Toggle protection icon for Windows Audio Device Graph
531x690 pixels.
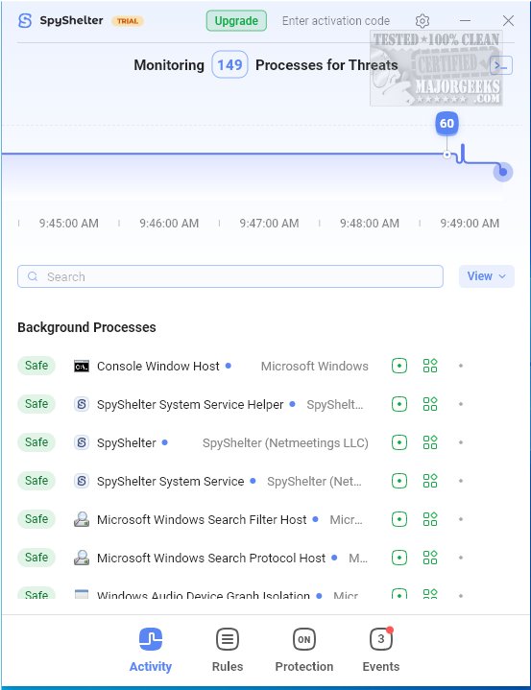pyautogui.click(x=399, y=594)
